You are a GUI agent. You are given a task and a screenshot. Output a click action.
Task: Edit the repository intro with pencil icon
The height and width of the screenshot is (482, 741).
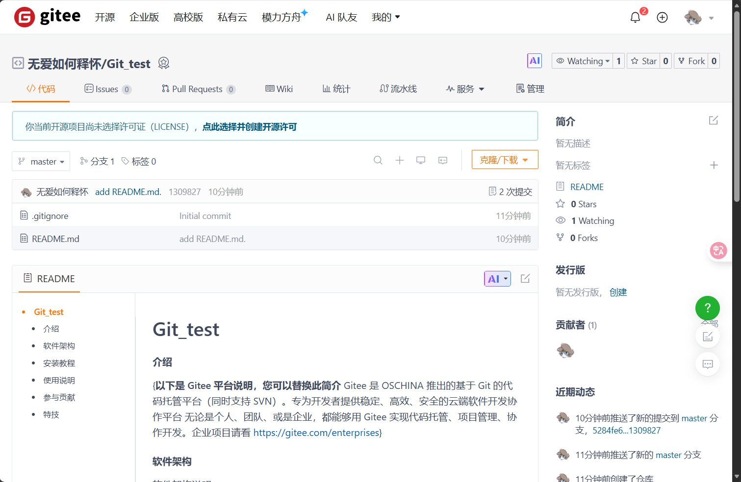714,120
